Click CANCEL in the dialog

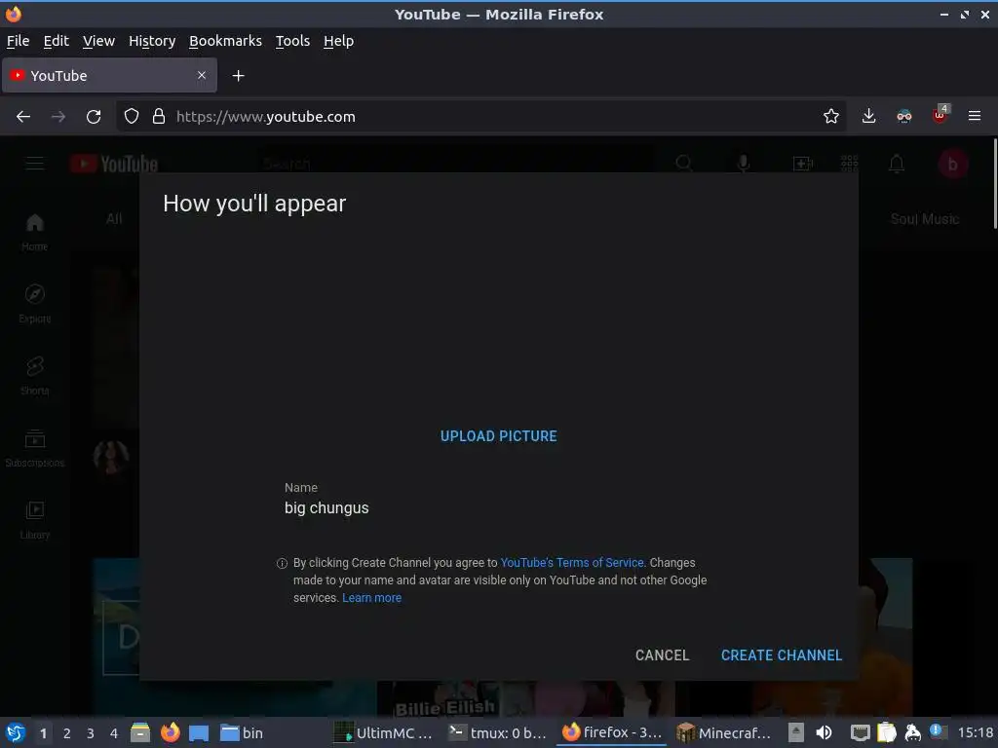pyautogui.click(x=662, y=655)
